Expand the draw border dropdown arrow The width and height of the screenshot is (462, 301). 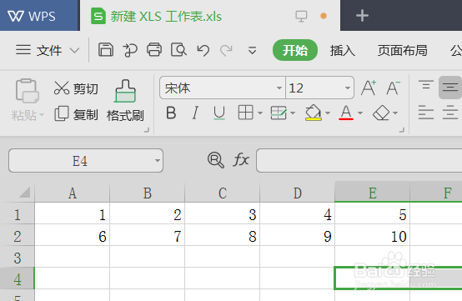pyautogui.click(x=293, y=113)
